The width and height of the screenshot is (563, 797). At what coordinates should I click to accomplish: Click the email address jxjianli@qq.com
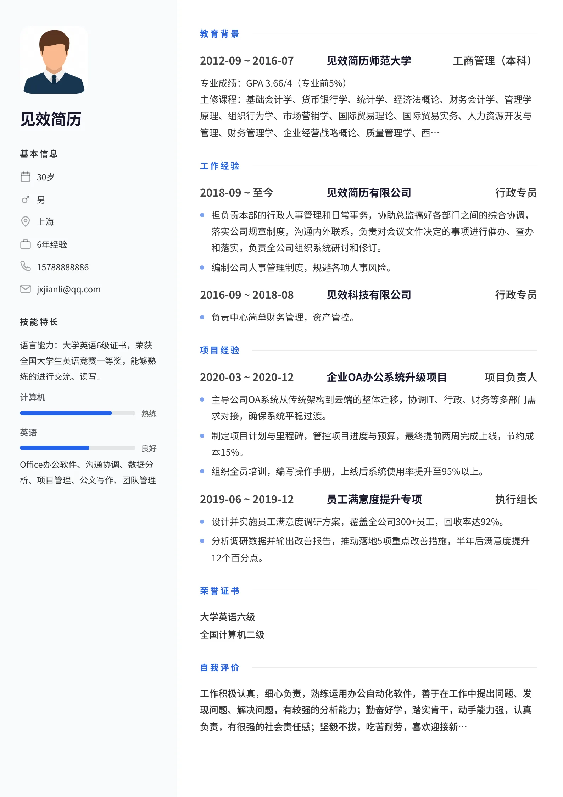[69, 290]
